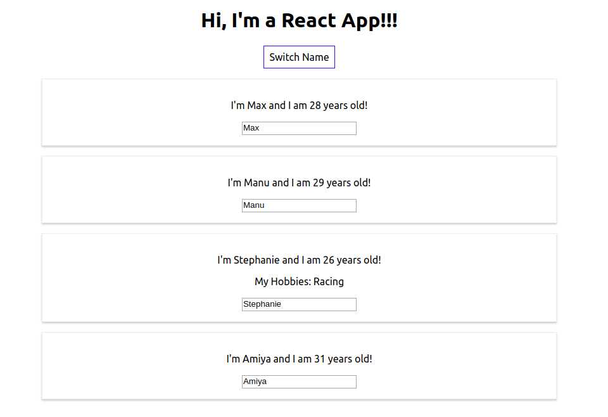Click the word Racing in the hobbies line
608x417 pixels.
(x=329, y=281)
